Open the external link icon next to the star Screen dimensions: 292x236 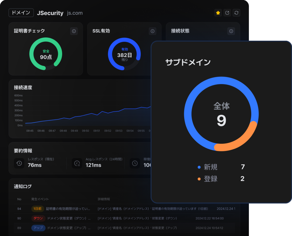pos(227,13)
